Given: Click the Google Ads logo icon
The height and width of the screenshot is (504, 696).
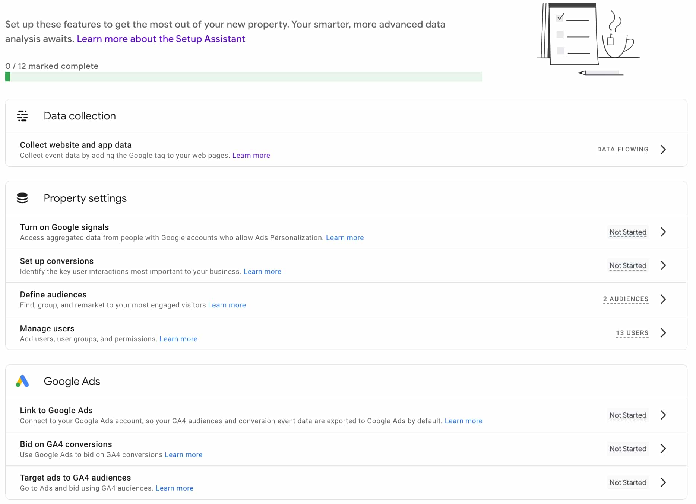Looking at the screenshot, I should (x=22, y=381).
